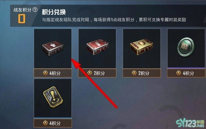Image resolution: width=206 pixels, height=129 pixels.
Task: Click the 与指定战友组队完成对局 description text
Action: point(66,20)
